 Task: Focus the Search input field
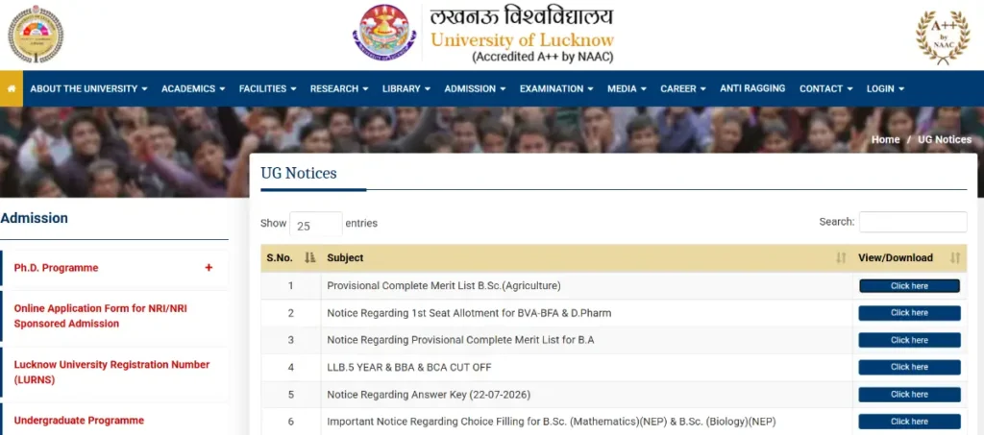pos(913,222)
